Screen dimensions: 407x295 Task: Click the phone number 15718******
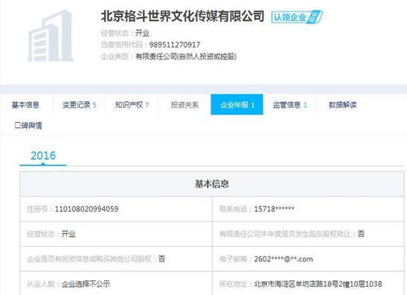pyautogui.click(x=274, y=209)
